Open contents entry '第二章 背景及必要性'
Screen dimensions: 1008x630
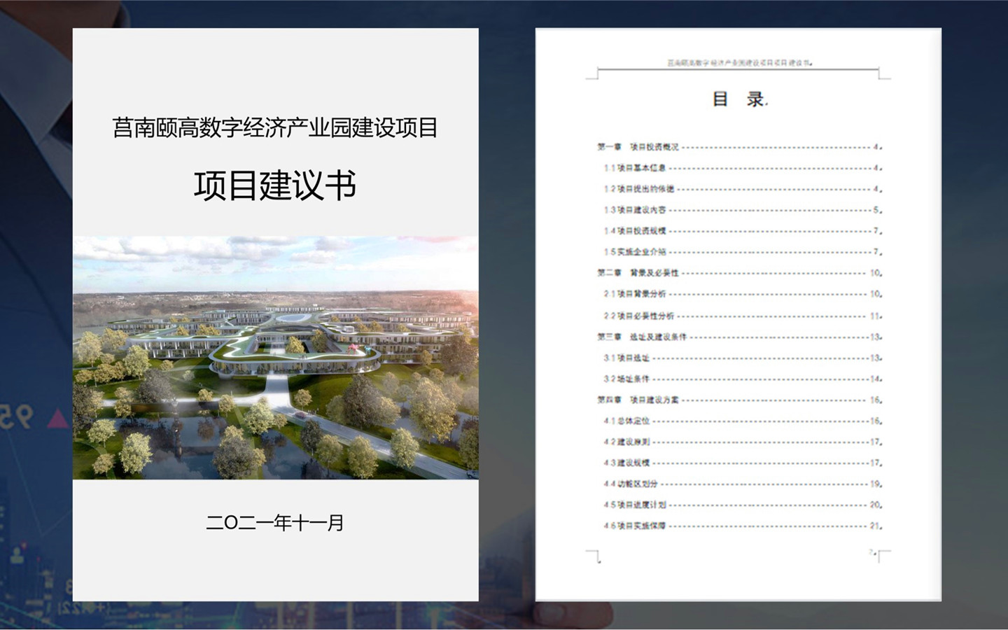tap(739, 273)
